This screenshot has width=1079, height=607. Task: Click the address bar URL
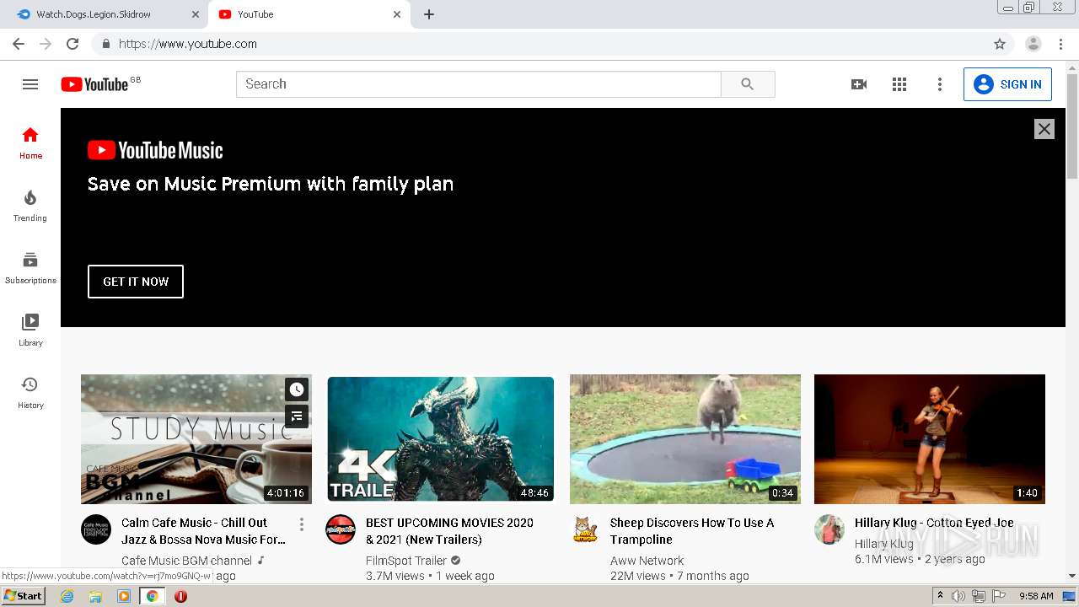188,44
